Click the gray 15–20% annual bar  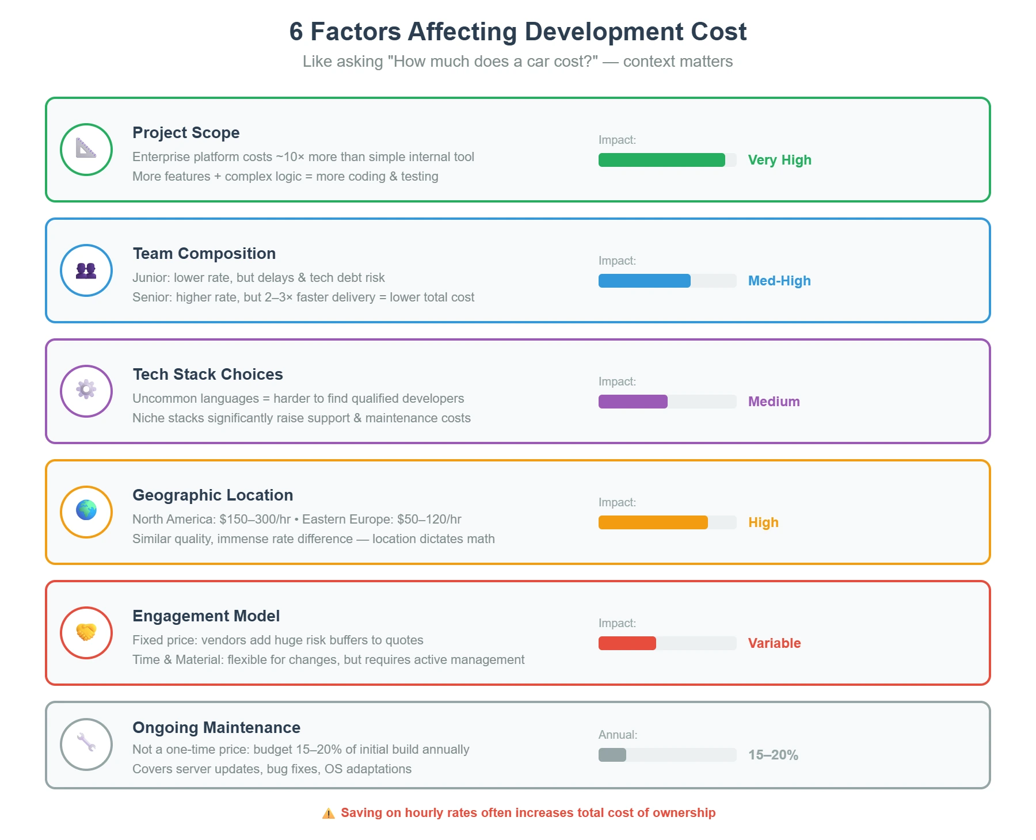click(613, 755)
